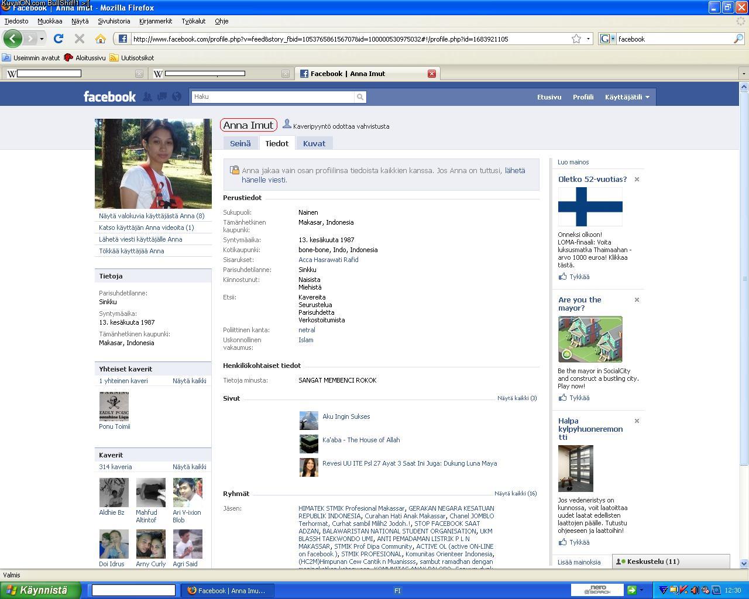Go to the browser home page icon
The image size is (749, 599).
click(101, 39)
